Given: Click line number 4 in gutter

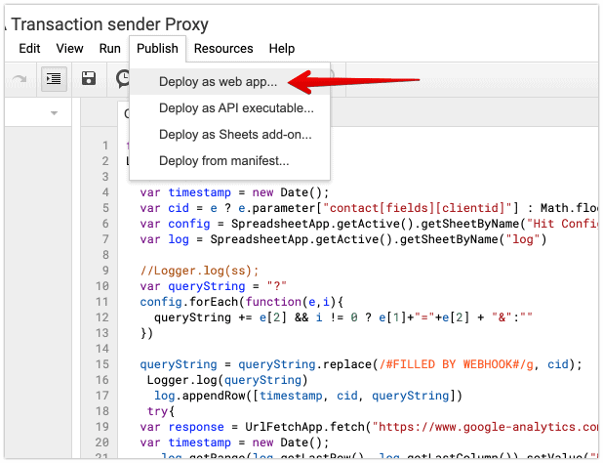Looking at the screenshot, I should [x=105, y=192].
